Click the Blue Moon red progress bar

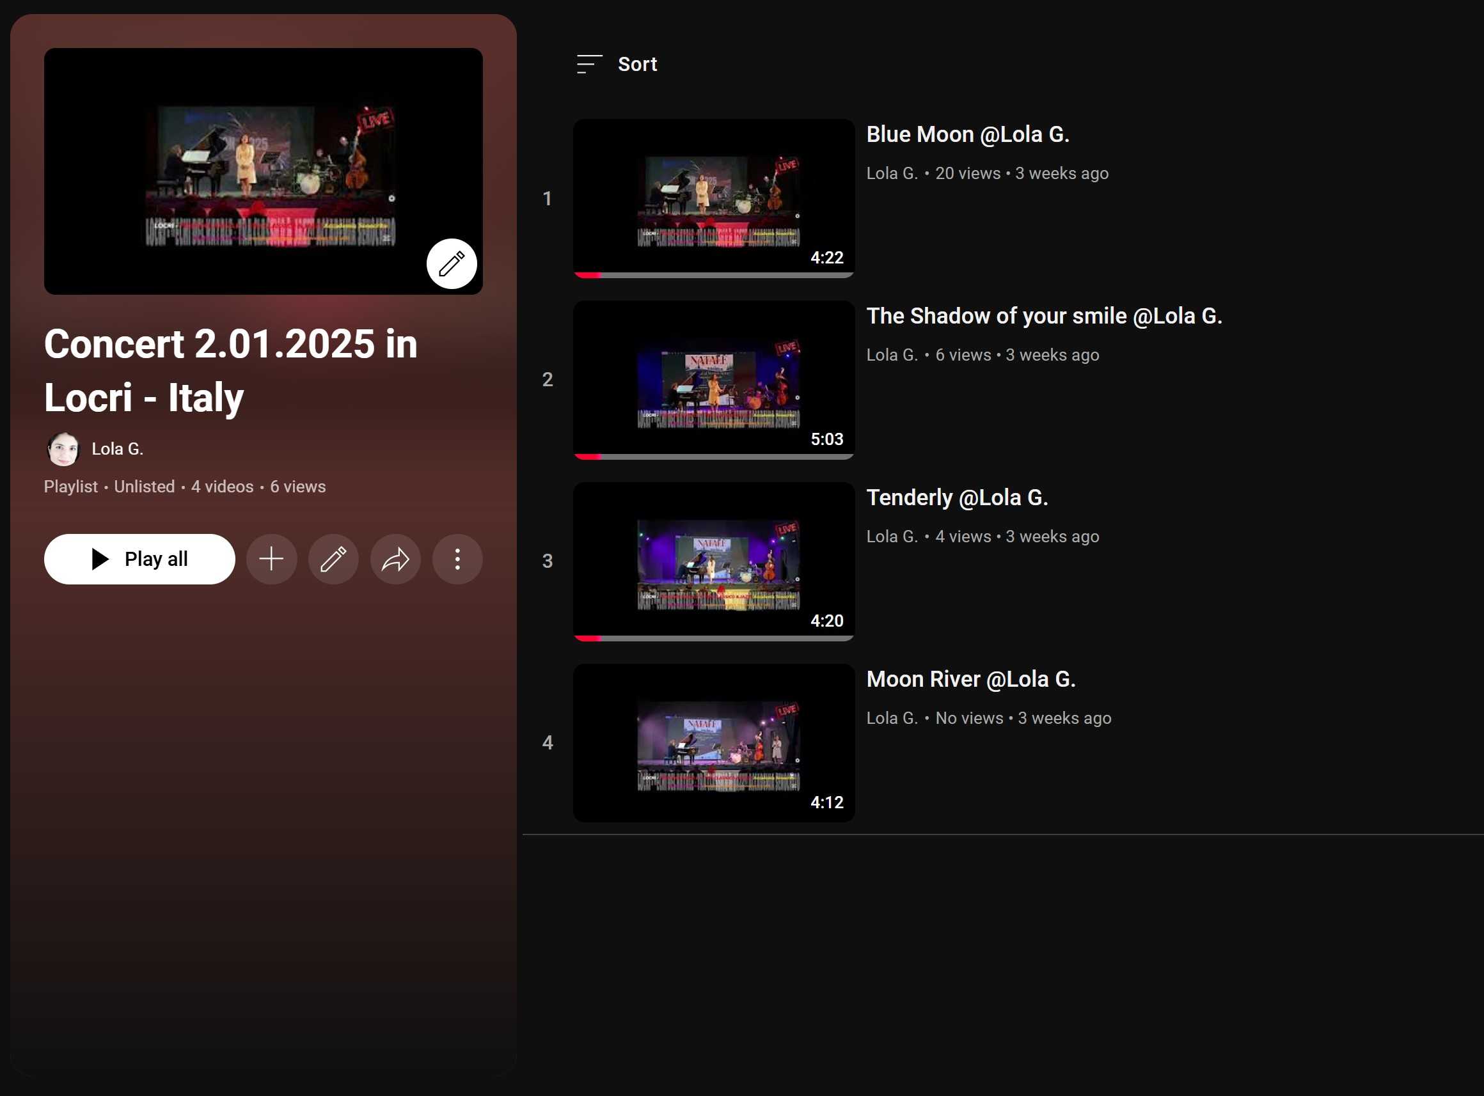588,275
